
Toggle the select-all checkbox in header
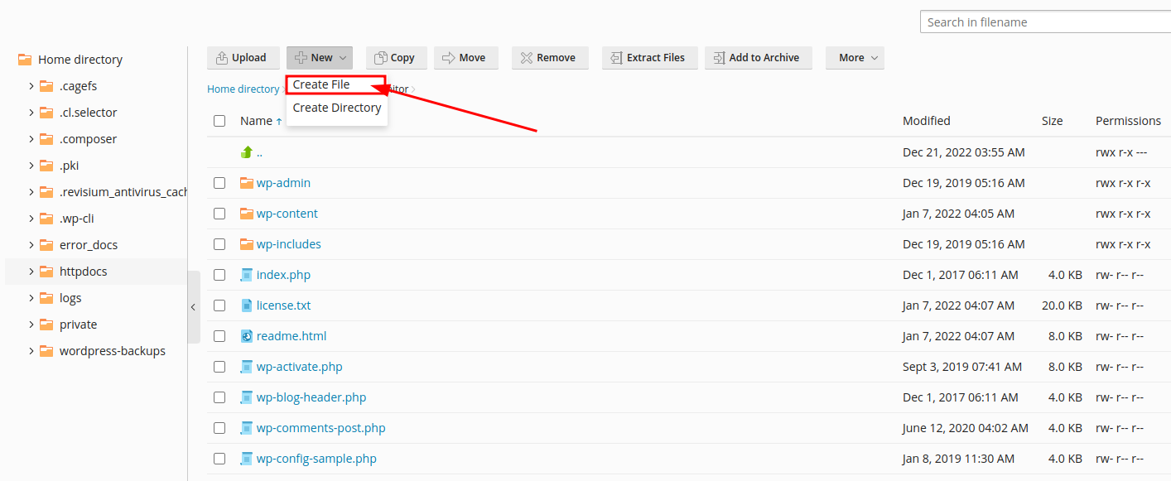click(x=219, y=121)
